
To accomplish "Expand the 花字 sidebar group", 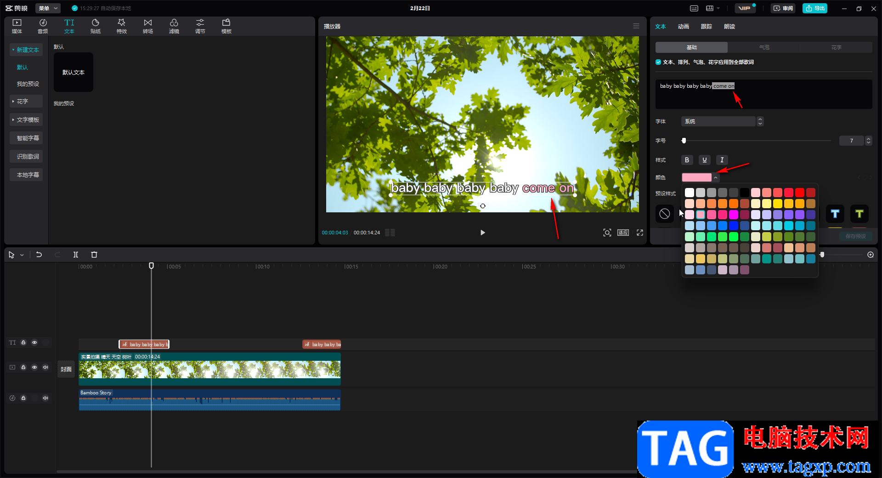I will (x=26, y=101).
